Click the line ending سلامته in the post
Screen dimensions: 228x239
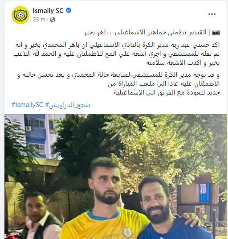183,62
